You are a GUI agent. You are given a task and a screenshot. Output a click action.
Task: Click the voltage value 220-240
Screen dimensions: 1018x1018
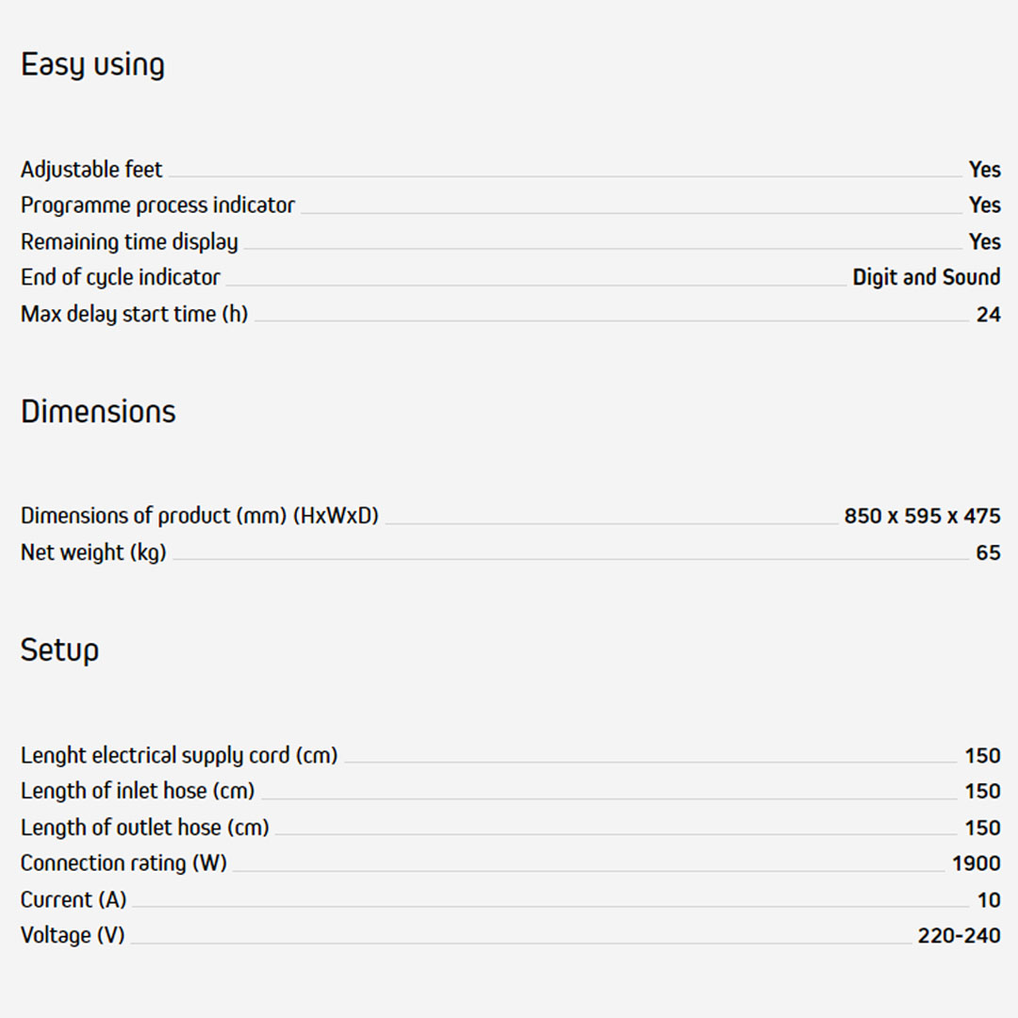tap(959, 936)
